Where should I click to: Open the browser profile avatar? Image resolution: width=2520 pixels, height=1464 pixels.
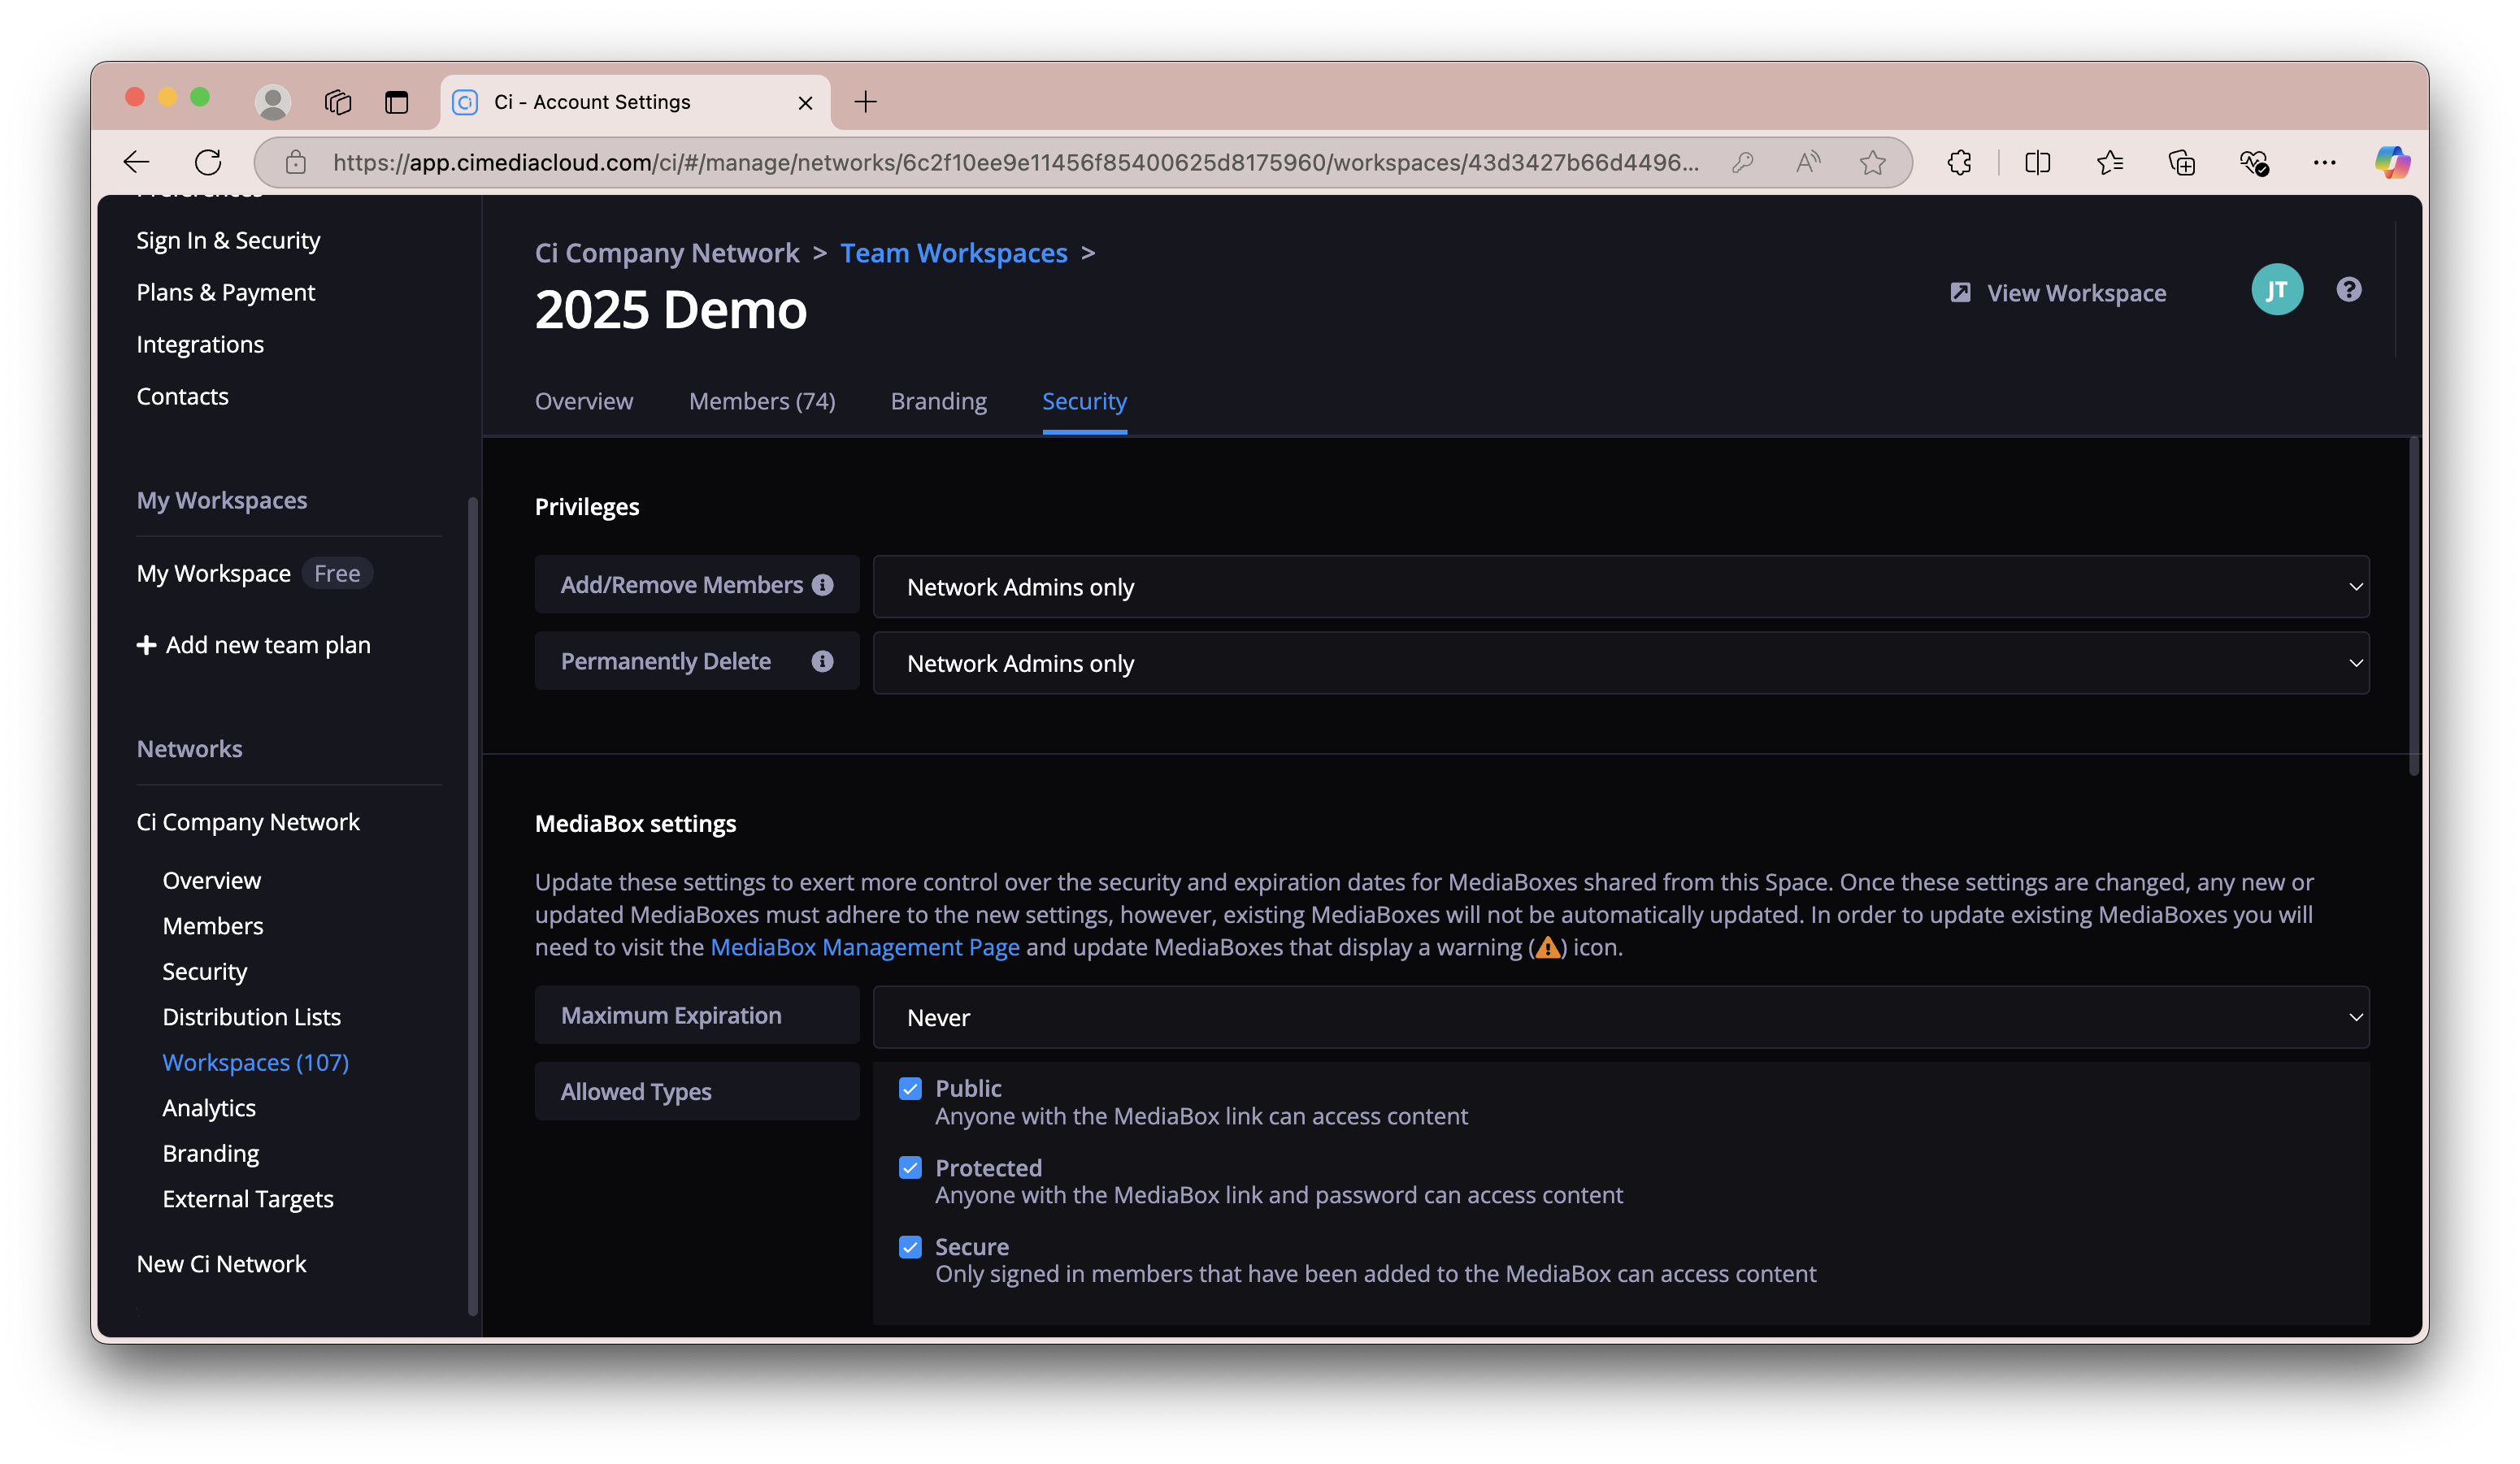click(272, 102)
